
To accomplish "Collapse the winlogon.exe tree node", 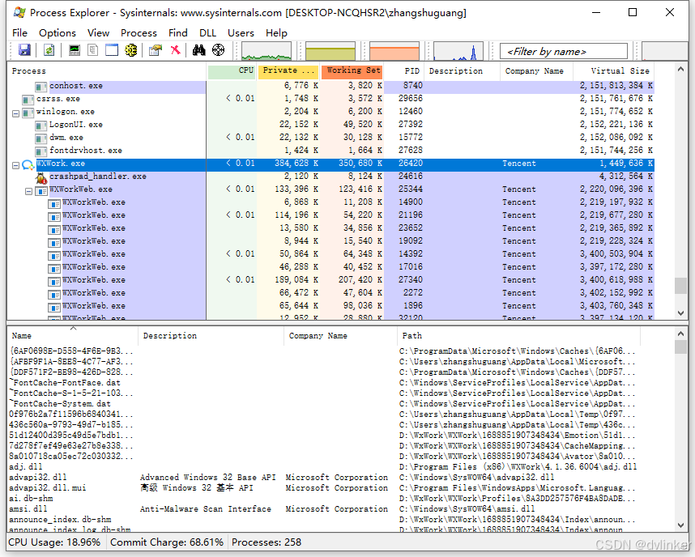I will tap(15, 113).
